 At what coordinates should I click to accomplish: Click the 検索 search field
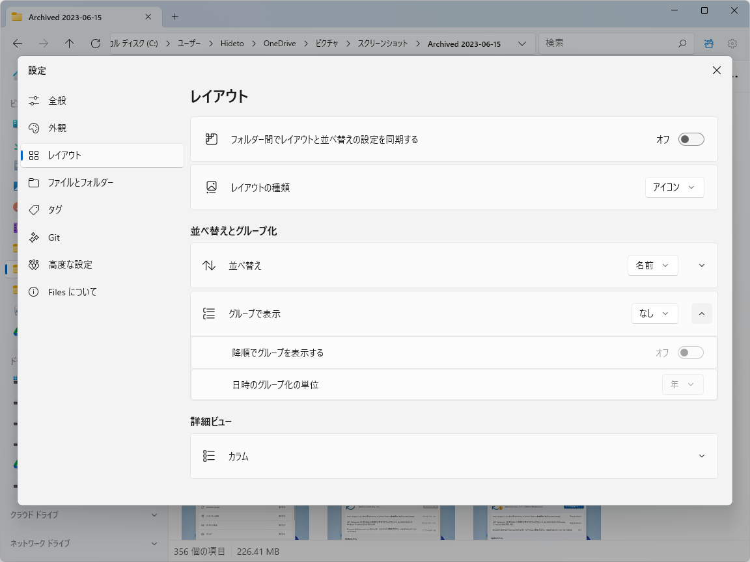pos(612,43)
